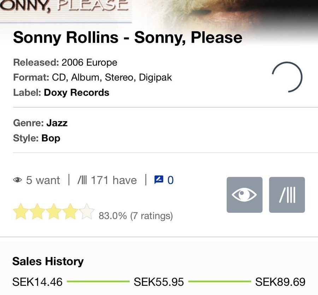
Task: Rate release with the second star
Action: [x=37, y=212]
